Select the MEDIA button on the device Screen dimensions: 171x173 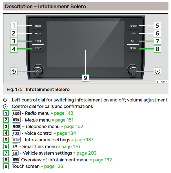(38, 33)
